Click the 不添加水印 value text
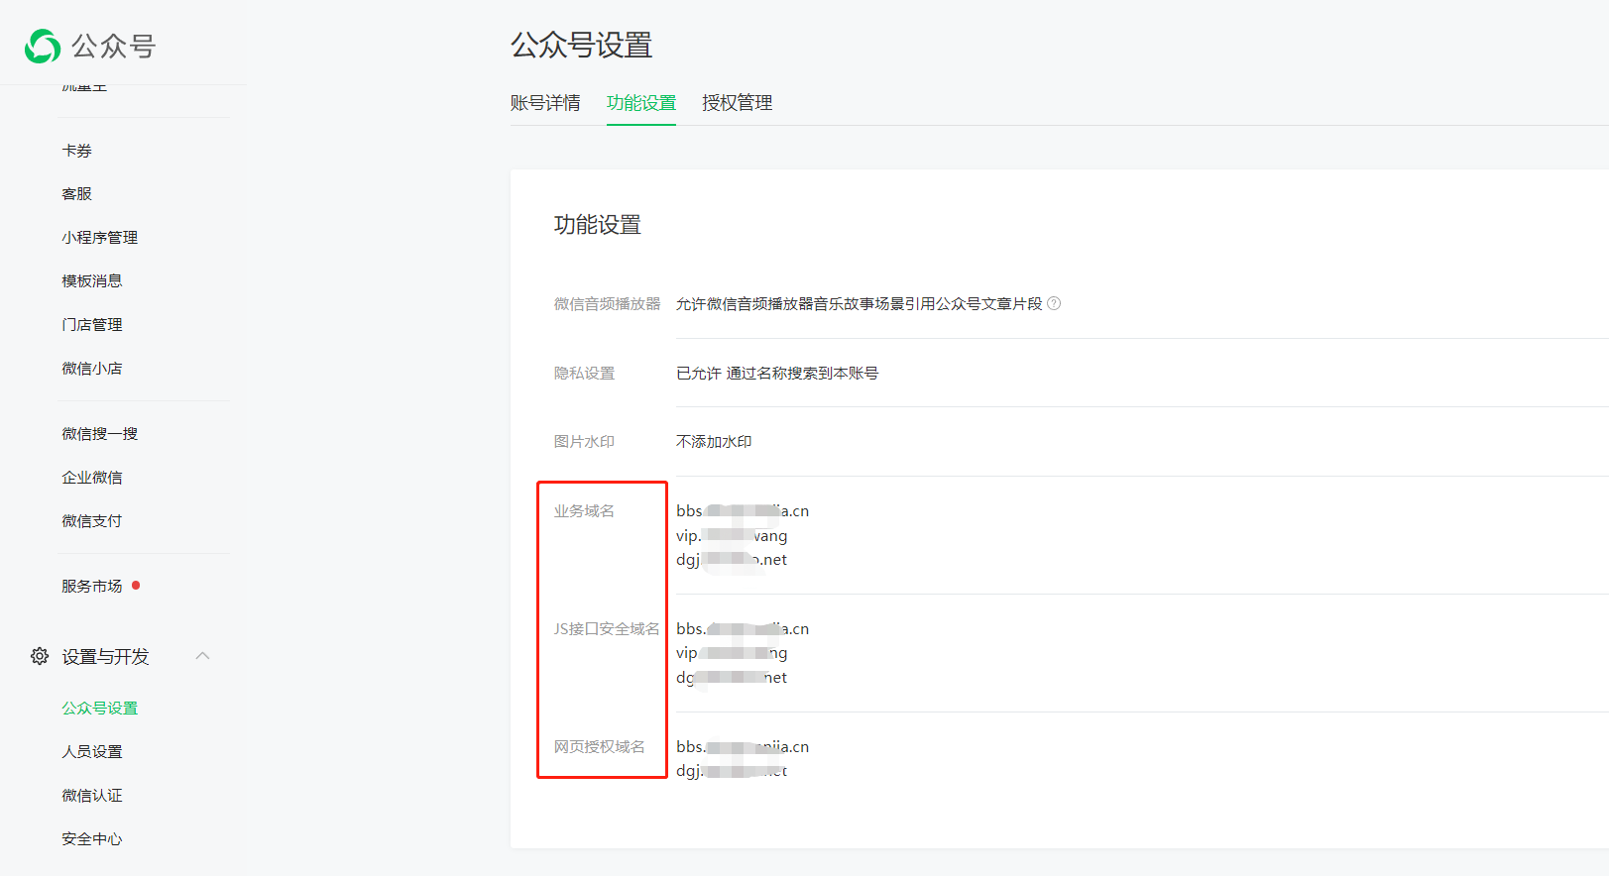 [714, 442]
